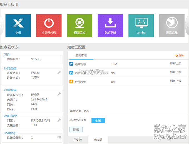Click wrench icon for WIFI信息 settings

(59, 120)
